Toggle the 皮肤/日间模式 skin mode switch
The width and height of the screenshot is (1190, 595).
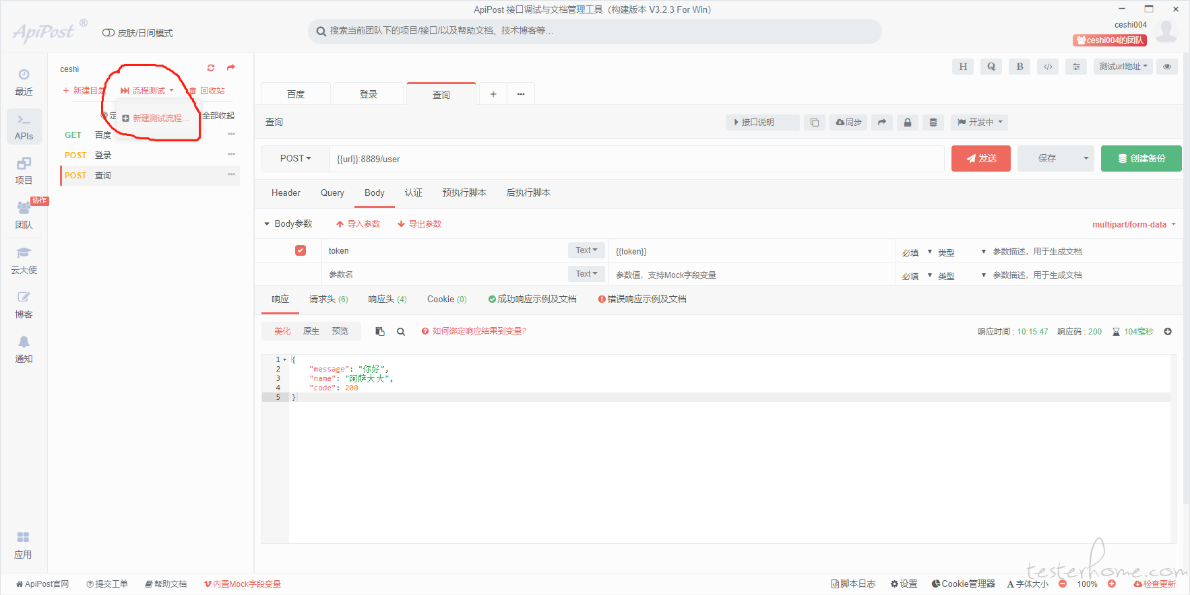pyautogui.click(x=108, y=33)
